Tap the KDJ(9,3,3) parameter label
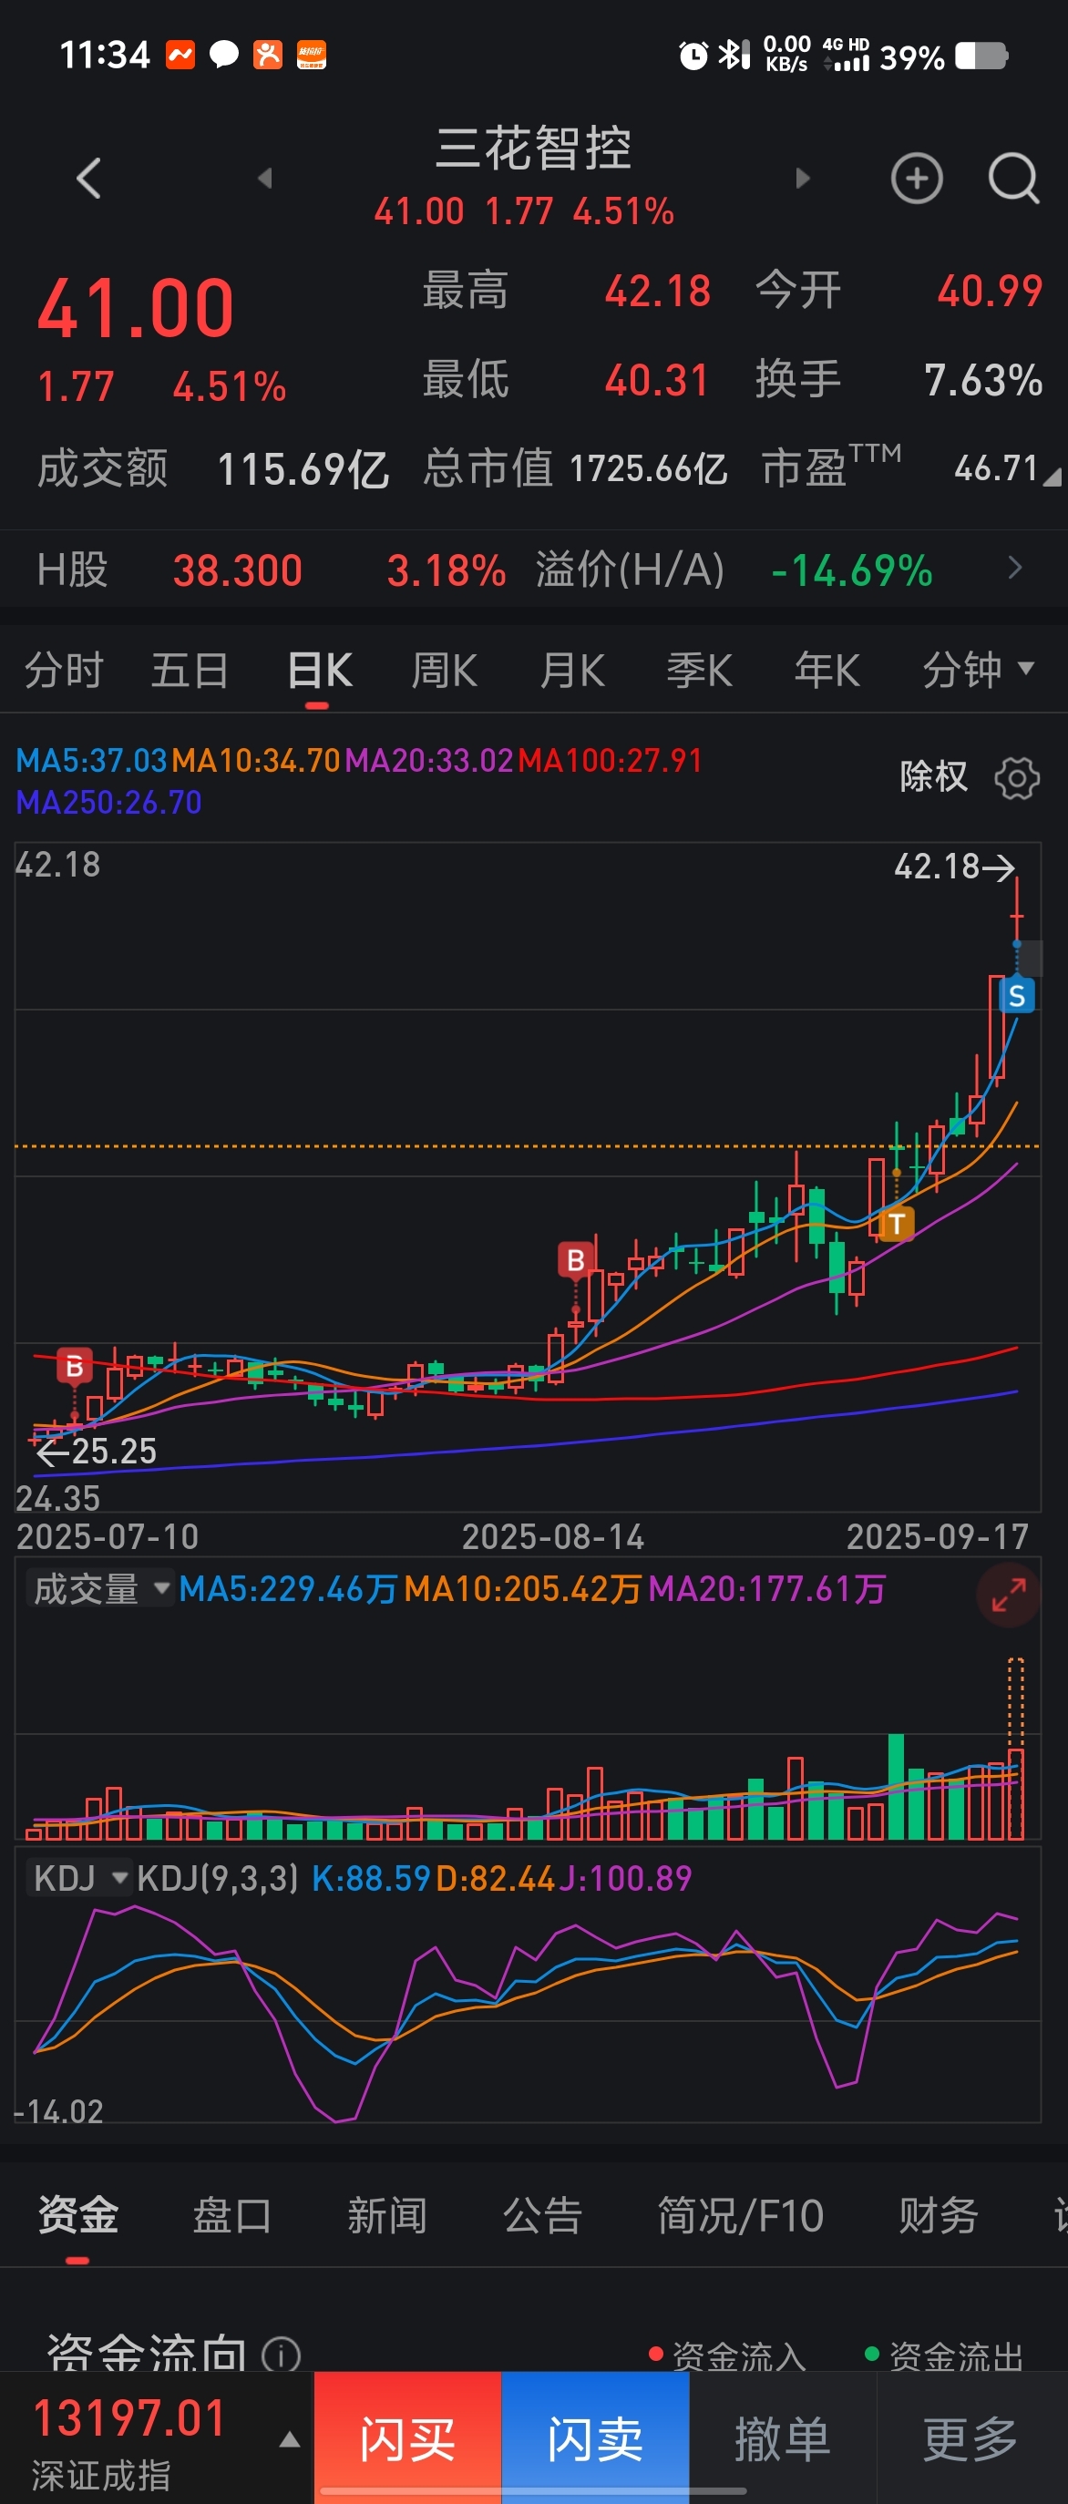Screen dimensions: 1068x2504 [x=218, y=1878]
